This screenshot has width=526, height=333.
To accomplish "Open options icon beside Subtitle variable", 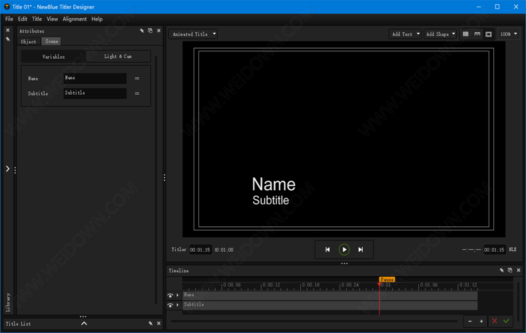I will (137, 93).
